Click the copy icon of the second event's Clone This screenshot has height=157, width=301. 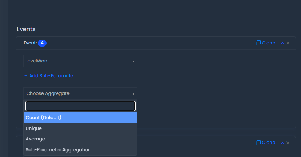(258, 143)
